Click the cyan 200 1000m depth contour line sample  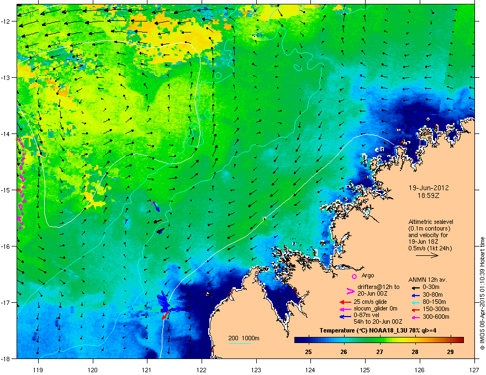click(239, 343)
